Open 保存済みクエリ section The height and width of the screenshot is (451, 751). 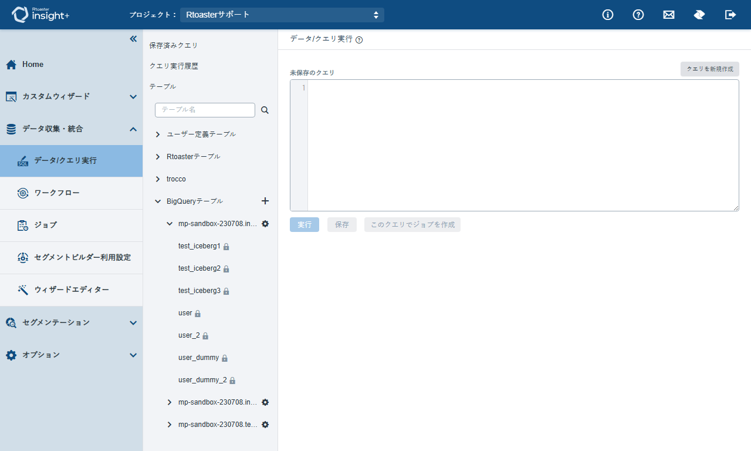click(x=174, y=45)
